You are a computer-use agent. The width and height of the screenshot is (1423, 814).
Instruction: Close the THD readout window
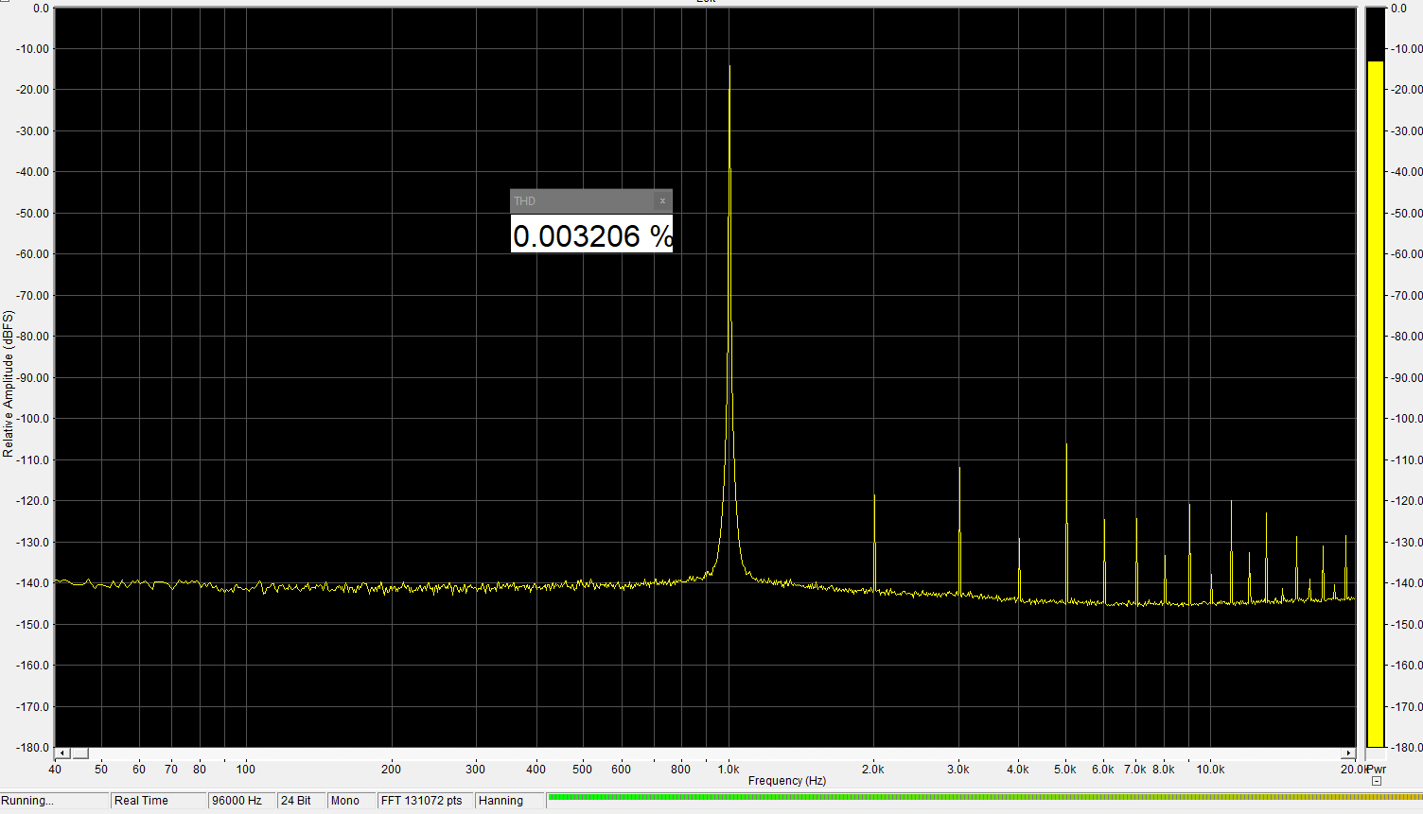point(662,201)
